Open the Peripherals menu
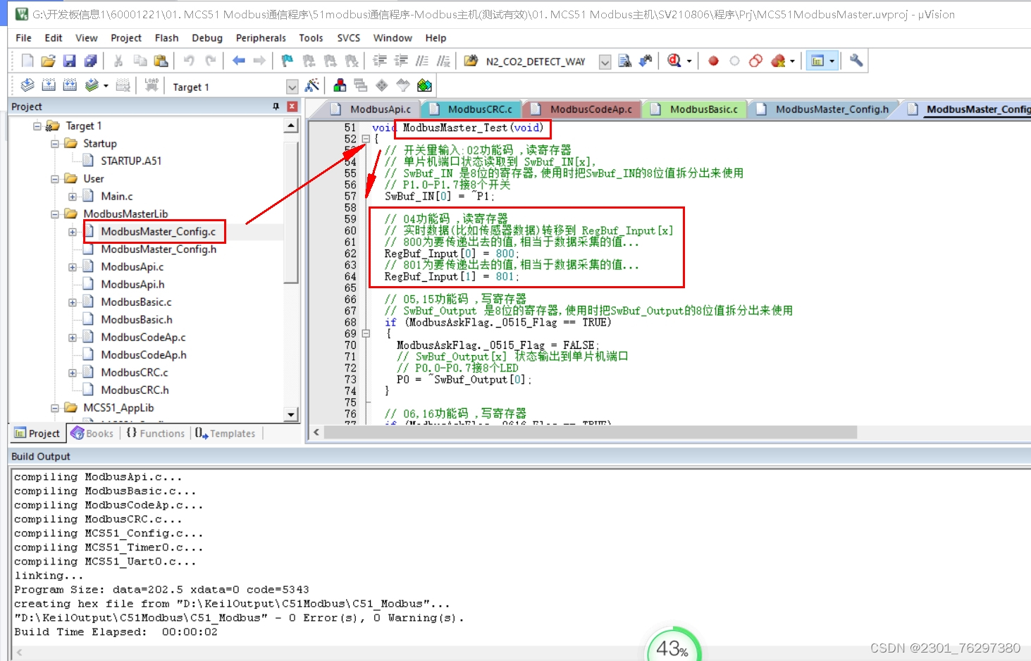Viewport: 1031px width, 661px height. [x=261, y=38]
